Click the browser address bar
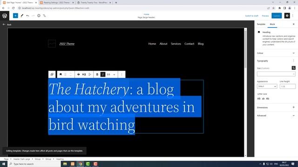Viewport: 298px width, 167px height. (142, 8)
